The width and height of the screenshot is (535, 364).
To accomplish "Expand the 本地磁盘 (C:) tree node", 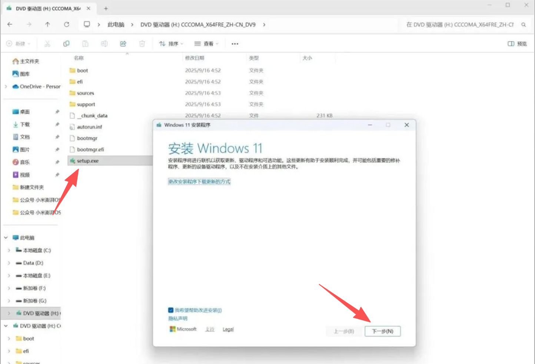I will 9,250.
